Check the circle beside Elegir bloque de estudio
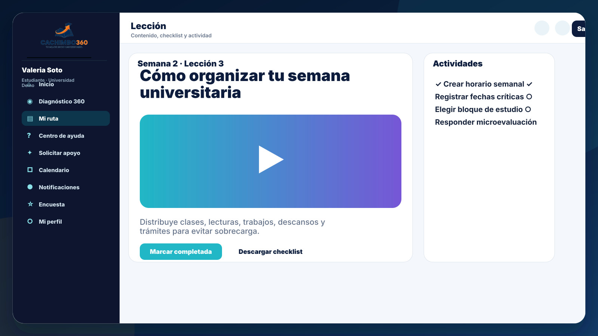598x336 pixels. [528, 109]
